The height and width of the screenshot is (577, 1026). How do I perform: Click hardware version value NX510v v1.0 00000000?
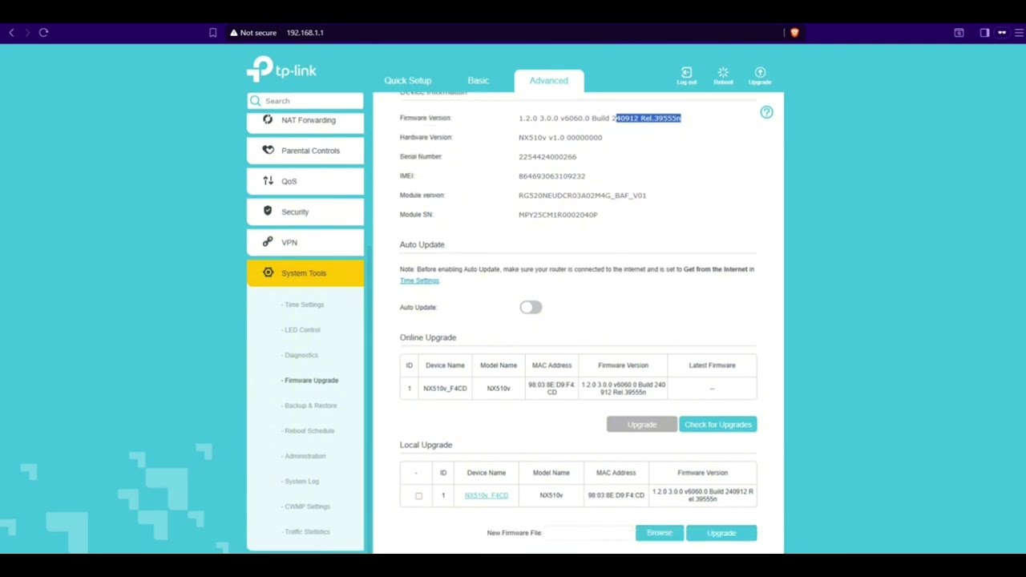click(x=560, y=138)
